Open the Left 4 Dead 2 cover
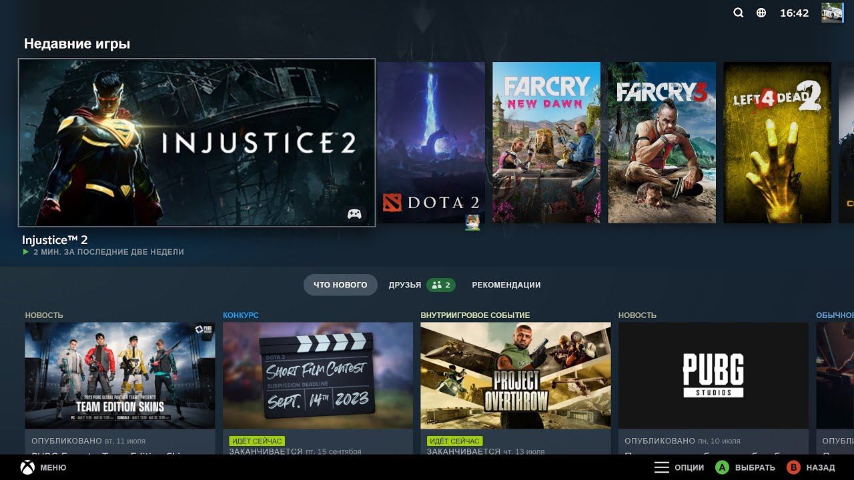854x480 pixels. (777, 143)
